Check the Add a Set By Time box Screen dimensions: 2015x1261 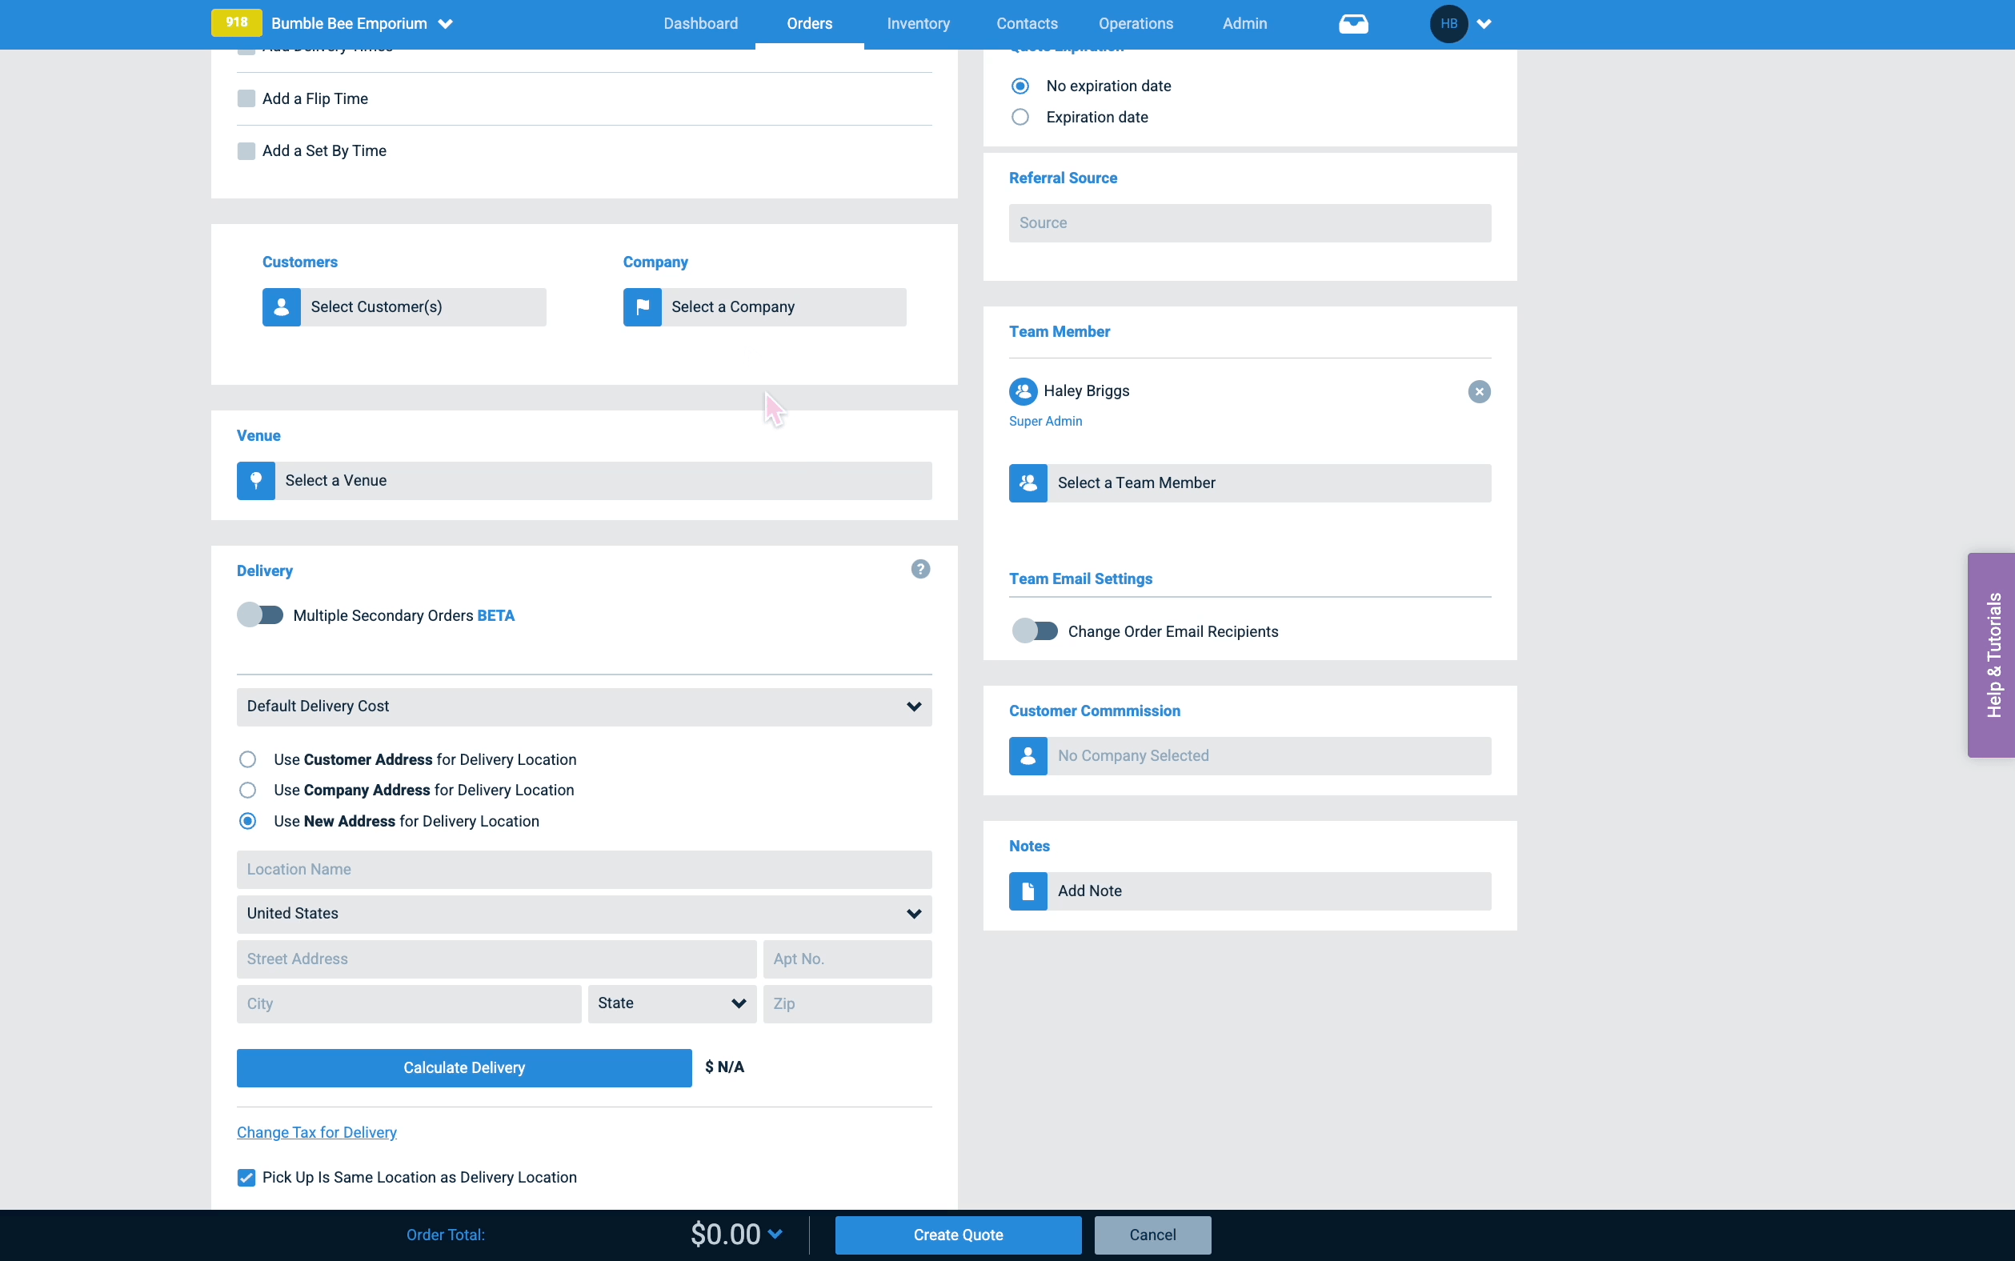246,151
